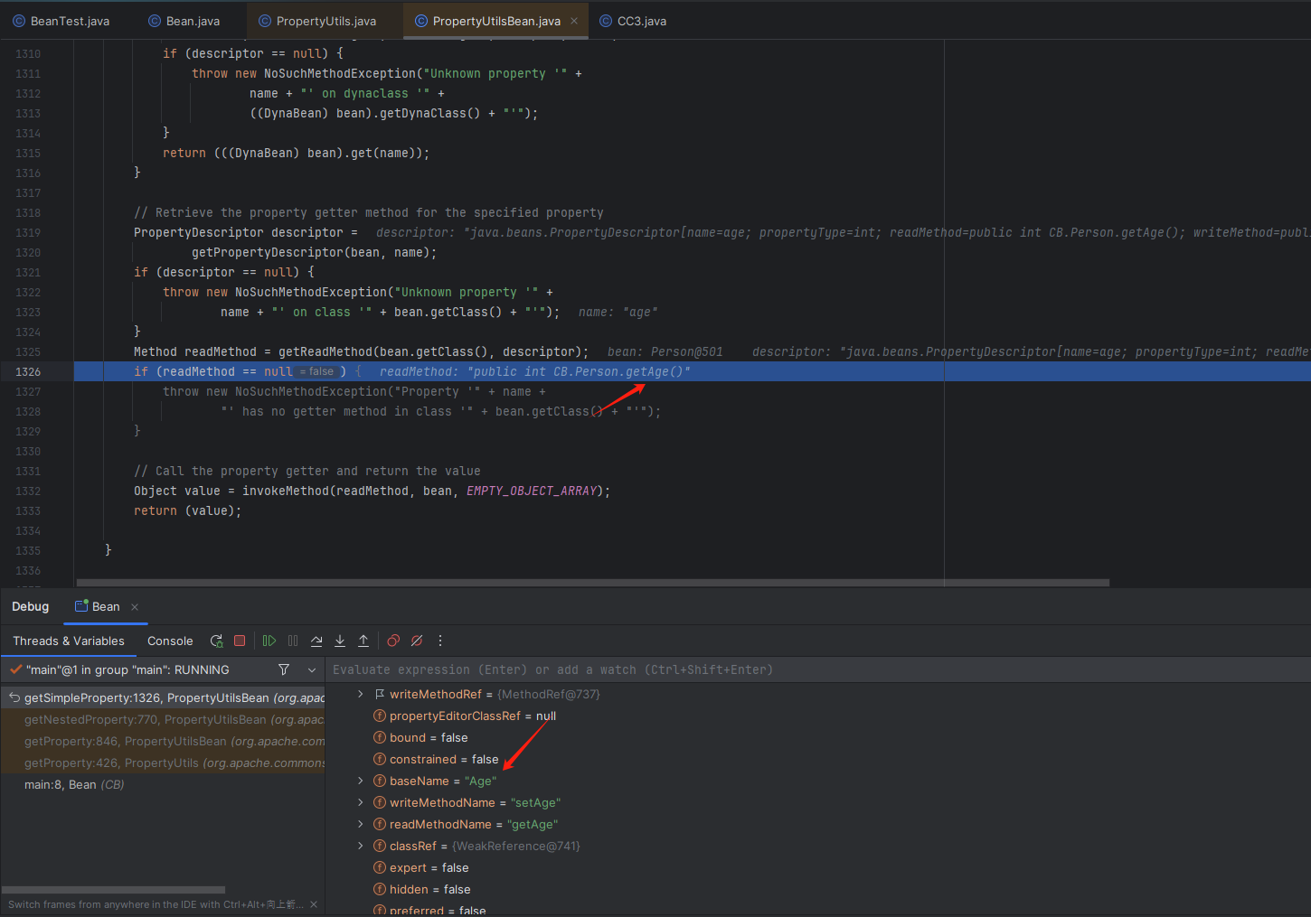Dismiss the switch frames hint

[x=314, y=904]
